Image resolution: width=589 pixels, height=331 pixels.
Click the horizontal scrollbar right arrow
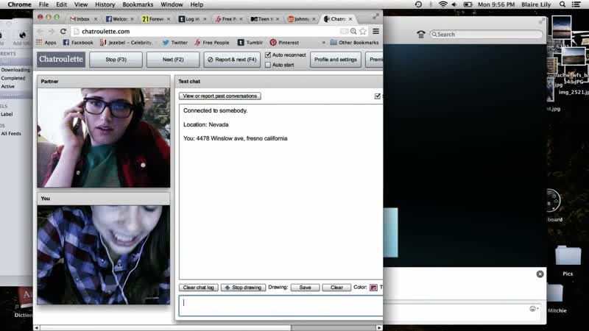(x=379, y=327)
